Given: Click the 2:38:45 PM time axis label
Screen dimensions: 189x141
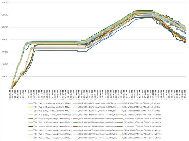Looking at the screenshot, I should pos(76,94).
